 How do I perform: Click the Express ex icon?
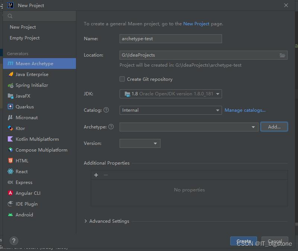[10, 182]
